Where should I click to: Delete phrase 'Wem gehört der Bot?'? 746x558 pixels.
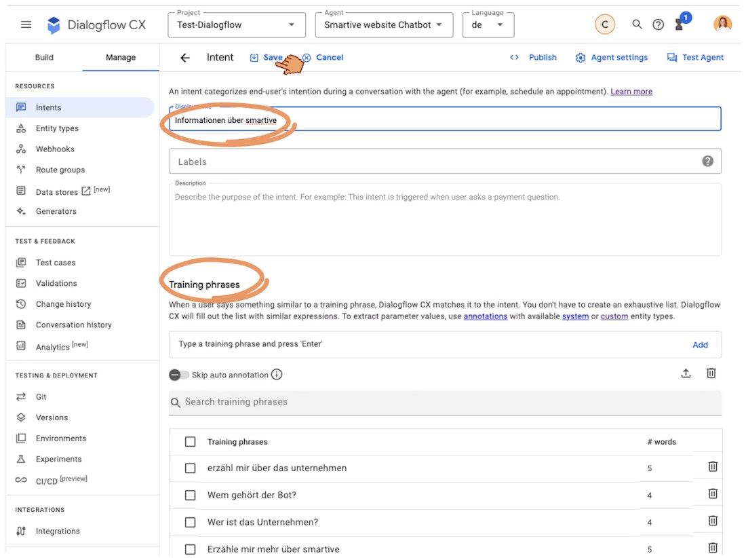[712, 494]
